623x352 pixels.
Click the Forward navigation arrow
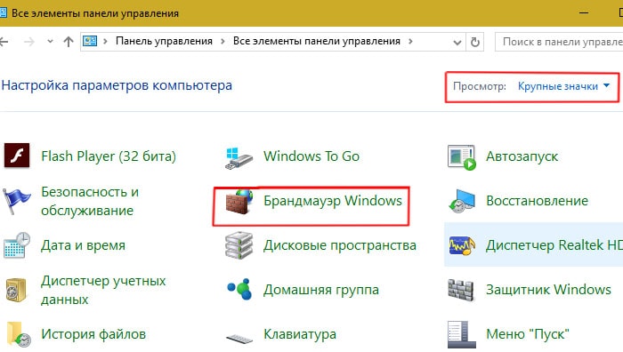29,41
